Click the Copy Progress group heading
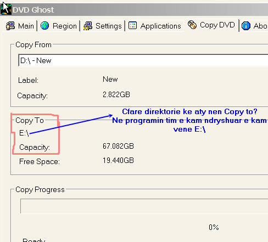Screen dimensions: 268x242 (x=40, y=189)
